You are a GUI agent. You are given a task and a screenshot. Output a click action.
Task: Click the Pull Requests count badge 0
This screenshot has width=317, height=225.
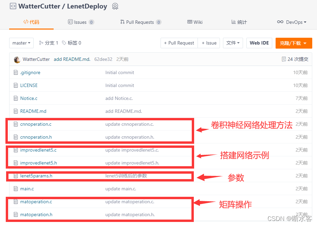[x=159, y=22]
